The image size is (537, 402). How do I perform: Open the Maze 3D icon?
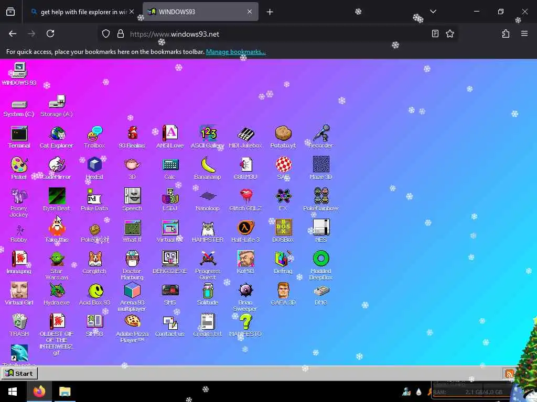[x=321, y=169]
